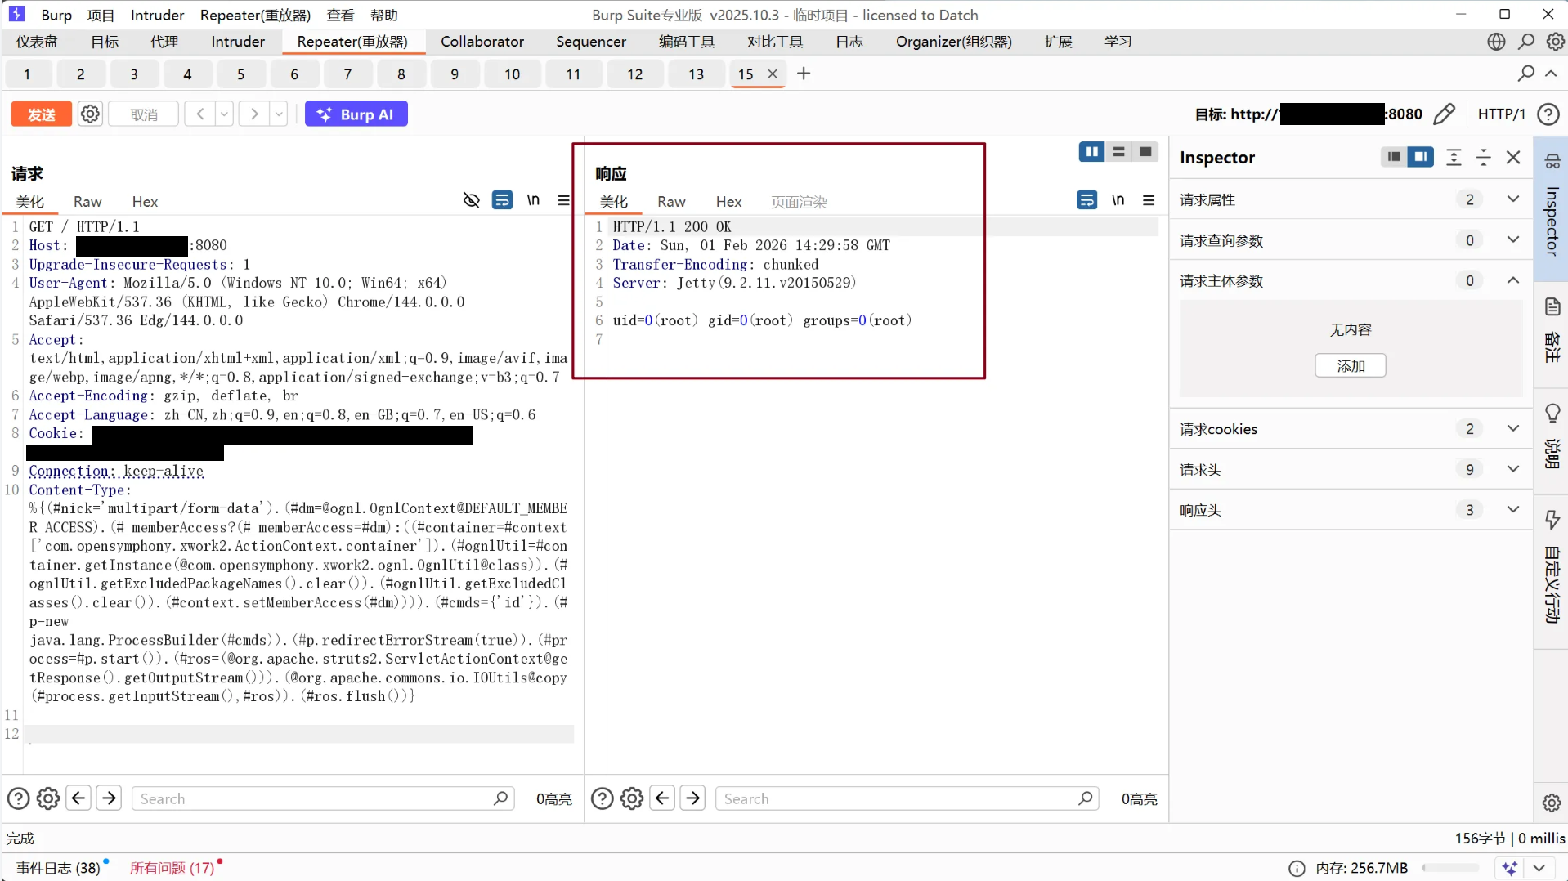
Task: Select request Raw view tab
Action: coord(87,202)
